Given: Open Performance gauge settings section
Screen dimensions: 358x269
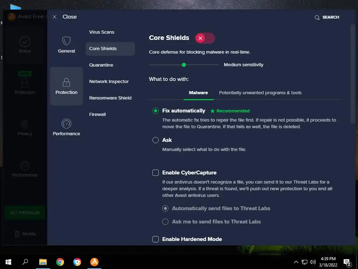Looking at the screenshot, I should (66, 127).
